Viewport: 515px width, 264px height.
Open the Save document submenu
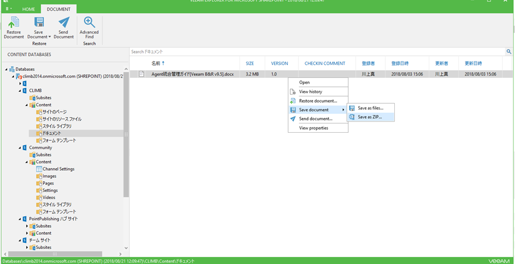click(x=318, y=110)
